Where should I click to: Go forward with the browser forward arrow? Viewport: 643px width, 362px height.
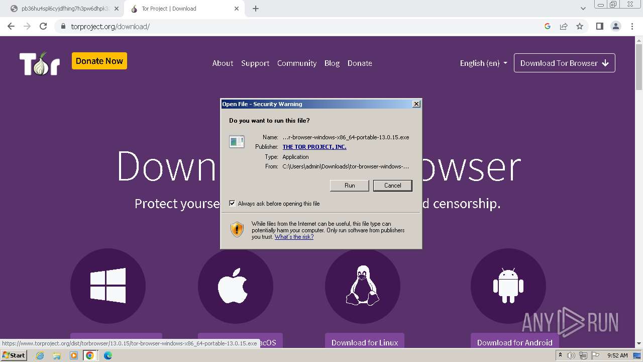tap(27, 26)
